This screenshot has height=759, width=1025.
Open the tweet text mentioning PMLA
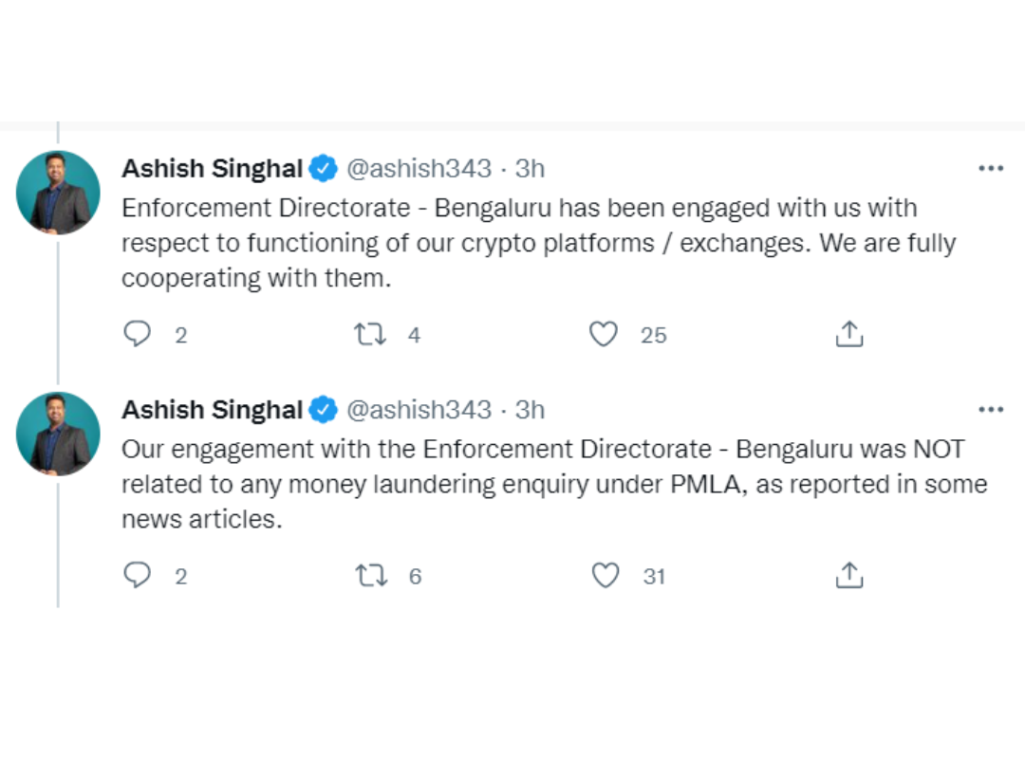point(553,484)
